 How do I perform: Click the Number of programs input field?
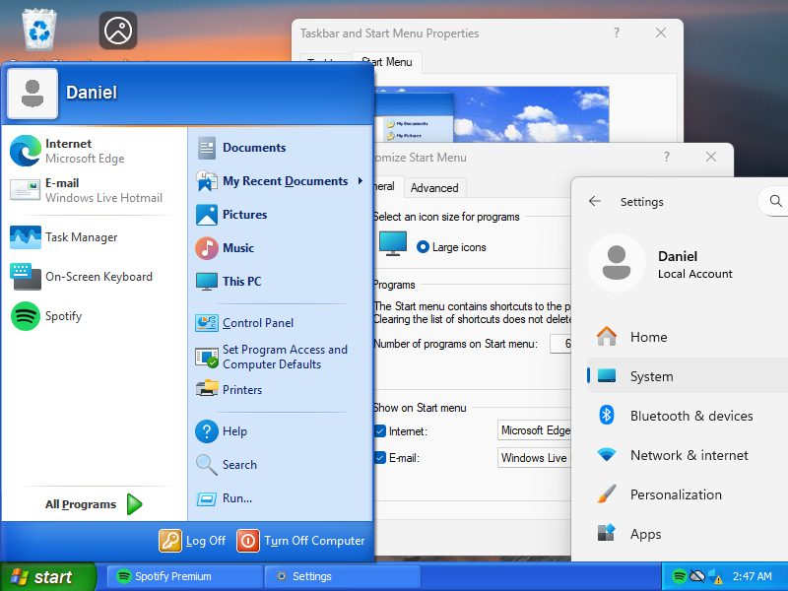[560, 344]
